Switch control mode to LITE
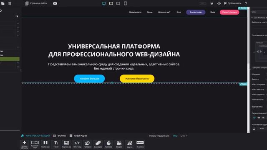Screen dimensions: 267x150 pos(183,136)
